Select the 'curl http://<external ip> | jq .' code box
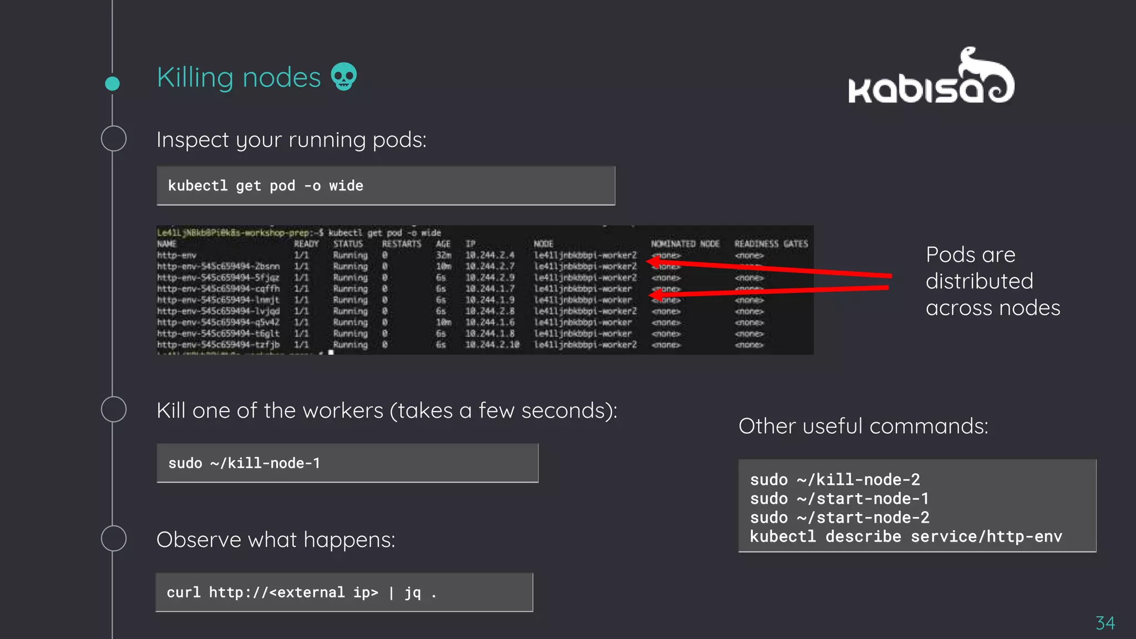1136x639 pixels. click(x=344, y=592)
